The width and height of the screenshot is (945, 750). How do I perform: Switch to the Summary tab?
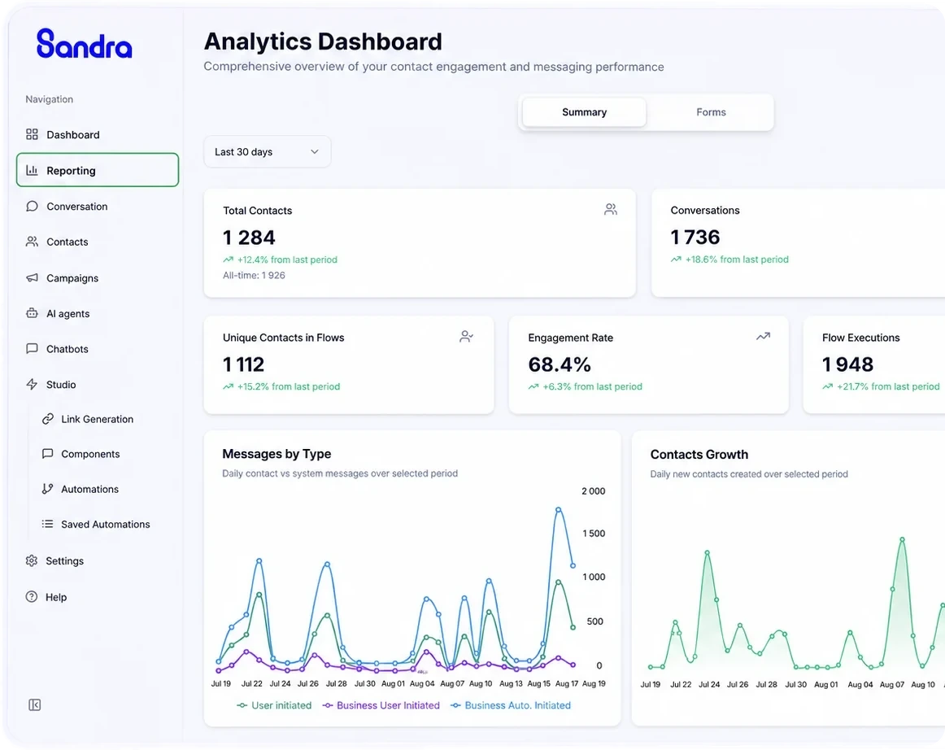(x=584, y=112)
